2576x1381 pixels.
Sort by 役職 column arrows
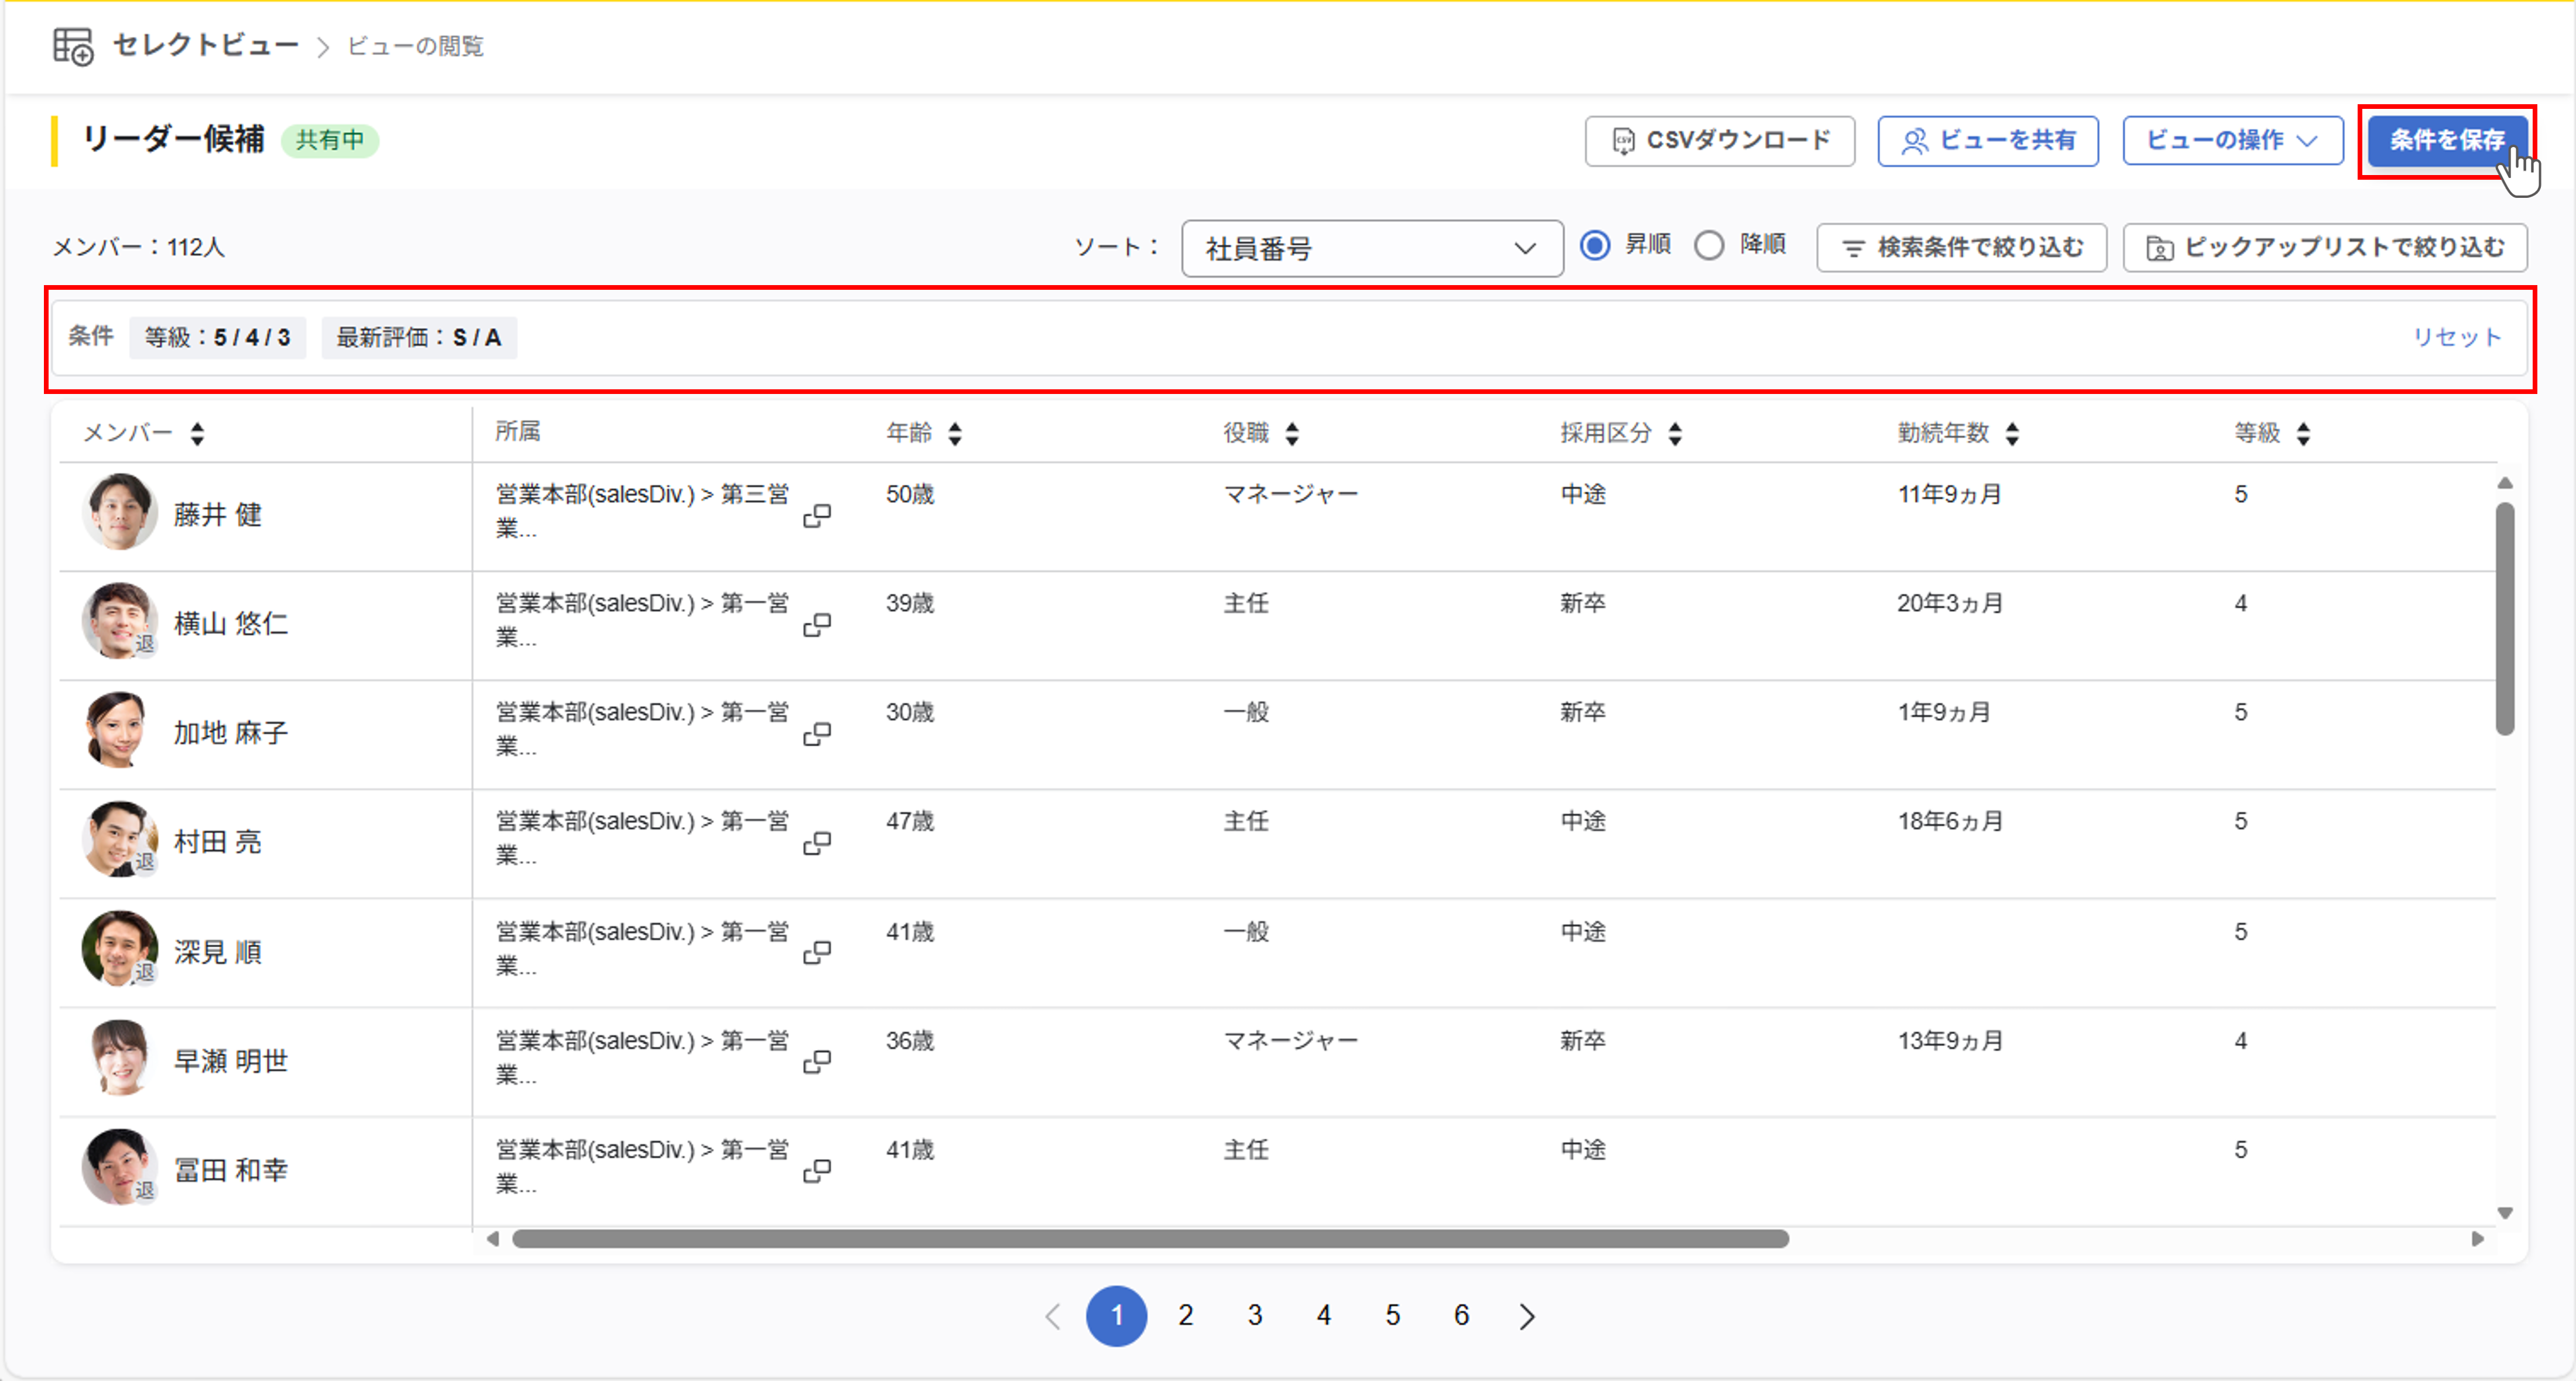click(x=1292, y=434)
